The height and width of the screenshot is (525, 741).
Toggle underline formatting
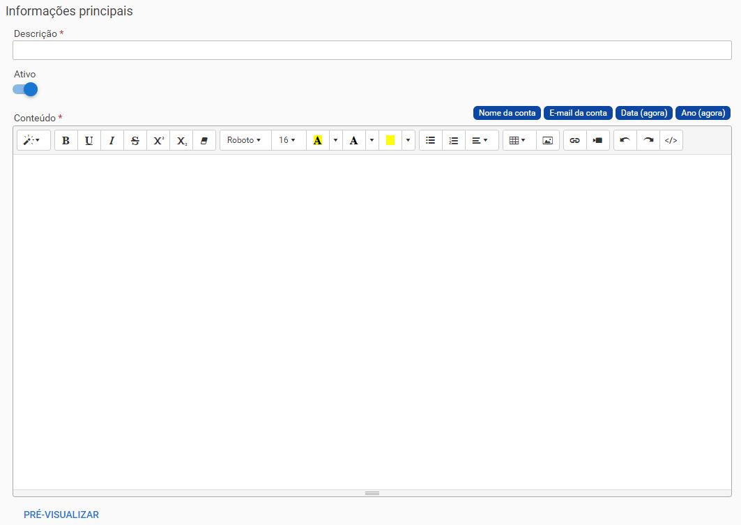pyautogui.click(x=89, y=140)
